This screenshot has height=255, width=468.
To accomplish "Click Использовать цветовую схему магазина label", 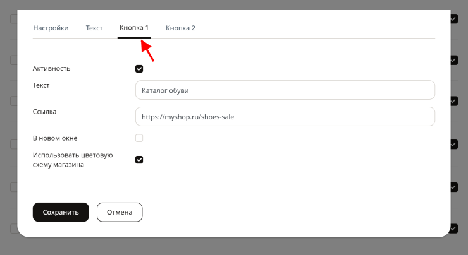I will [x=73, y=160].
